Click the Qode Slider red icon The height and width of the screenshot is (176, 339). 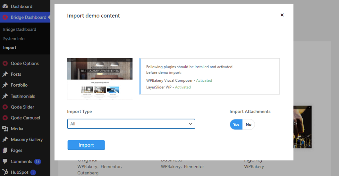click(x=5, y=107)
